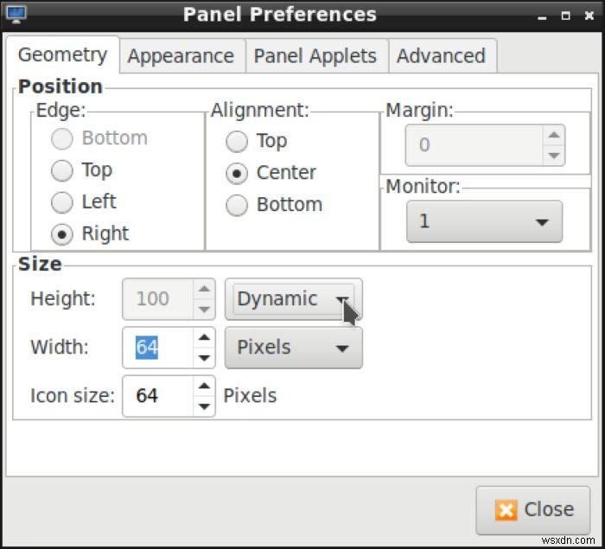Click into the Icon size field
This screenshot has width=605, height=549.
point(157,396)
